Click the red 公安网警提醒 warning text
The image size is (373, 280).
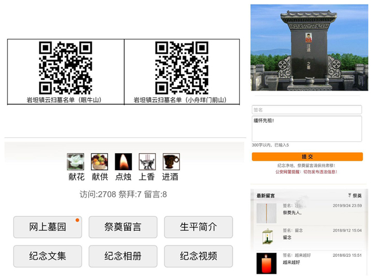(306, 171)
